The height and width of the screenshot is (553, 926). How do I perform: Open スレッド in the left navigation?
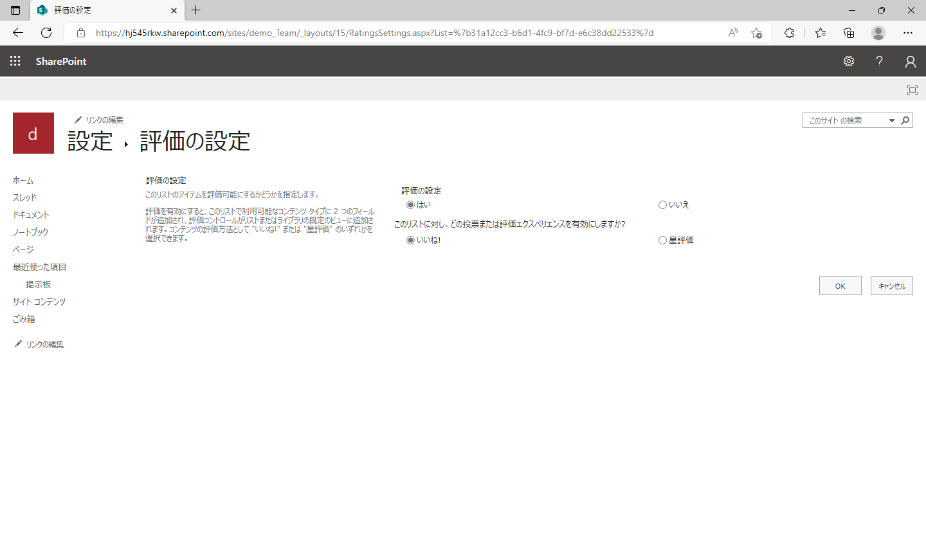tap(24, 198)
